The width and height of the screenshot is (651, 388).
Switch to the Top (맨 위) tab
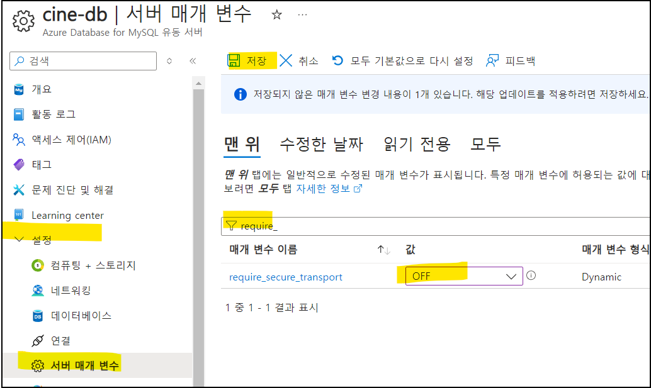pyautogui.click(x=242, y=144)
